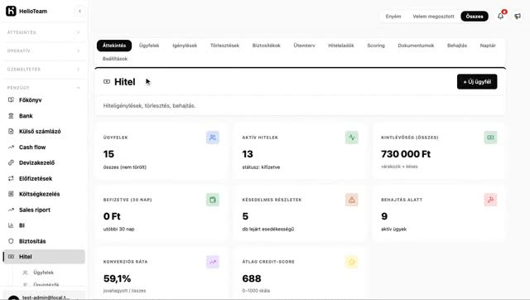Click the Átlag credit-score star icon
This screenshot has height=300, width=530.
351,262
